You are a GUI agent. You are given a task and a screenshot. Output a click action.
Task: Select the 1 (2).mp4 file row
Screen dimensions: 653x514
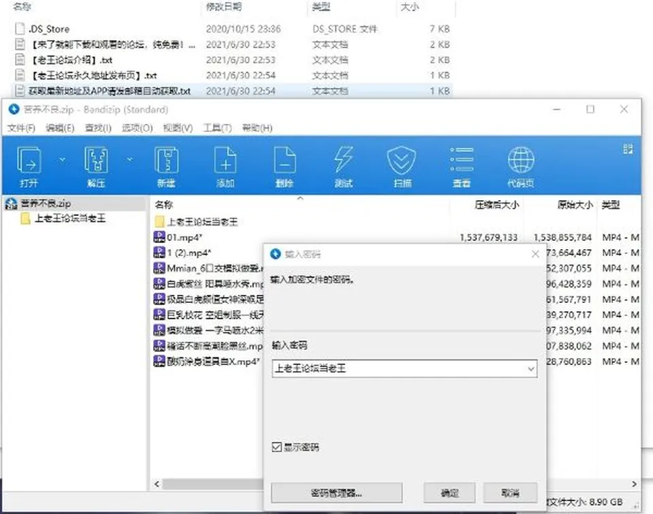(396, 253)
